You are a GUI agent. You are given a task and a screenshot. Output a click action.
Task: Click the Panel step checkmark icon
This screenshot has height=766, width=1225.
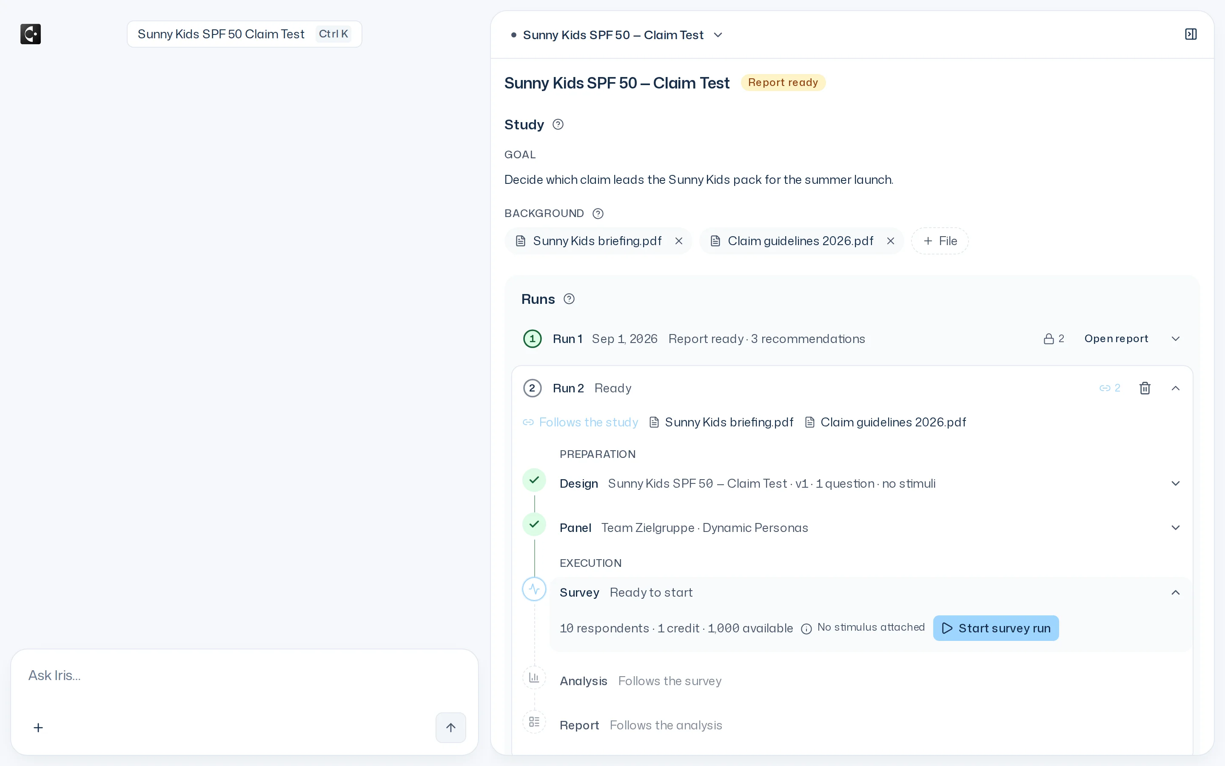pos(534,524)
